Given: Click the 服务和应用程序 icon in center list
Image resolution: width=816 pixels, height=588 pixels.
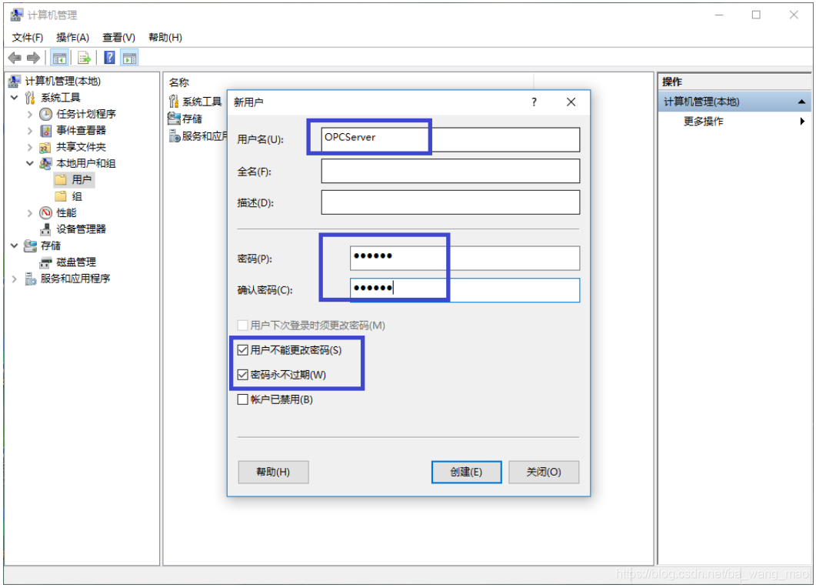Looking at the screenshot, I should [175, 136].
